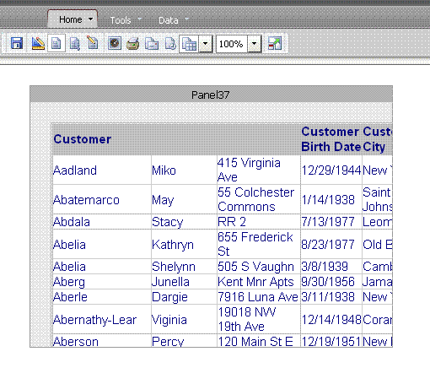Click the Customer Birth Date column header

[331, 139]
